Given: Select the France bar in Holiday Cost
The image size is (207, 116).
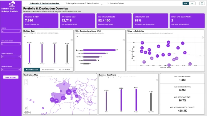Looking at the screenshot, I should tap(55, 53).
